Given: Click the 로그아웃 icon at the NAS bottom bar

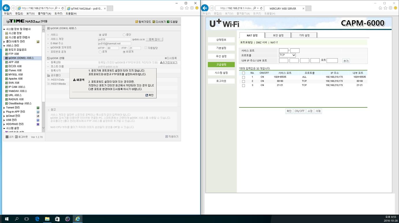Looking at the screenshot, I should click(16, 137).
